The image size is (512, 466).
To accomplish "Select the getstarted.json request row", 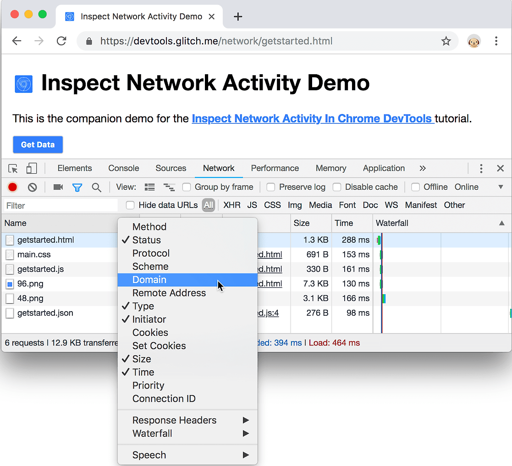I will pos(61,313).
